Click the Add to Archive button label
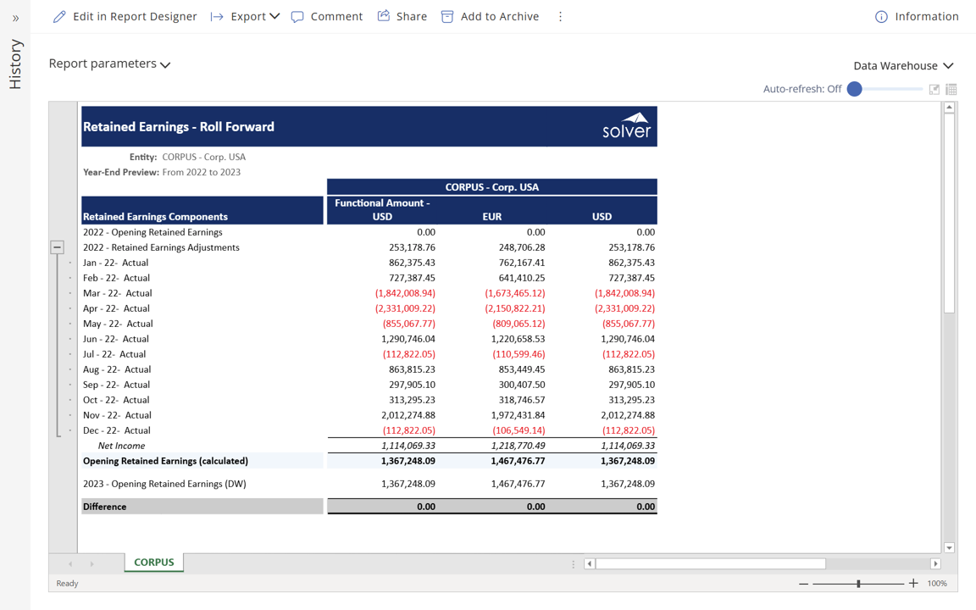The height and width of the screenshot is (610, 976). pos(499,17)
